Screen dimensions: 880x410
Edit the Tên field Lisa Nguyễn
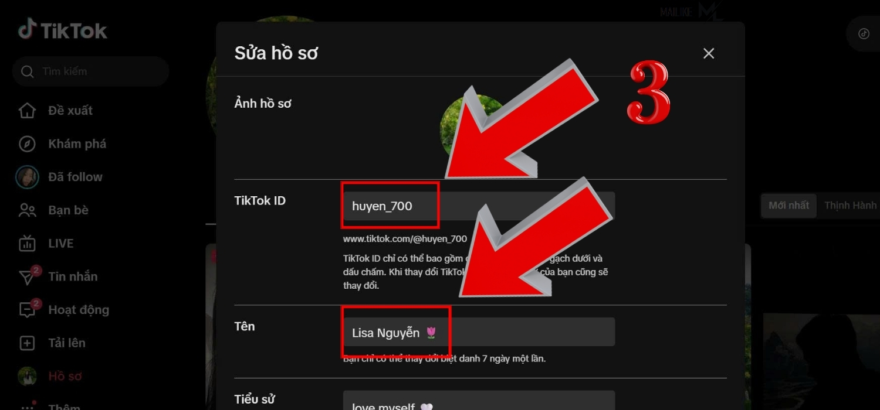tap(479, 332)
